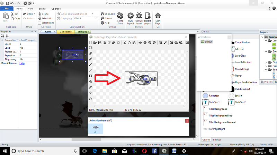Switch to the View ribbon tab
The height and width of the screenshot is (155, 277).
[30, 9]
